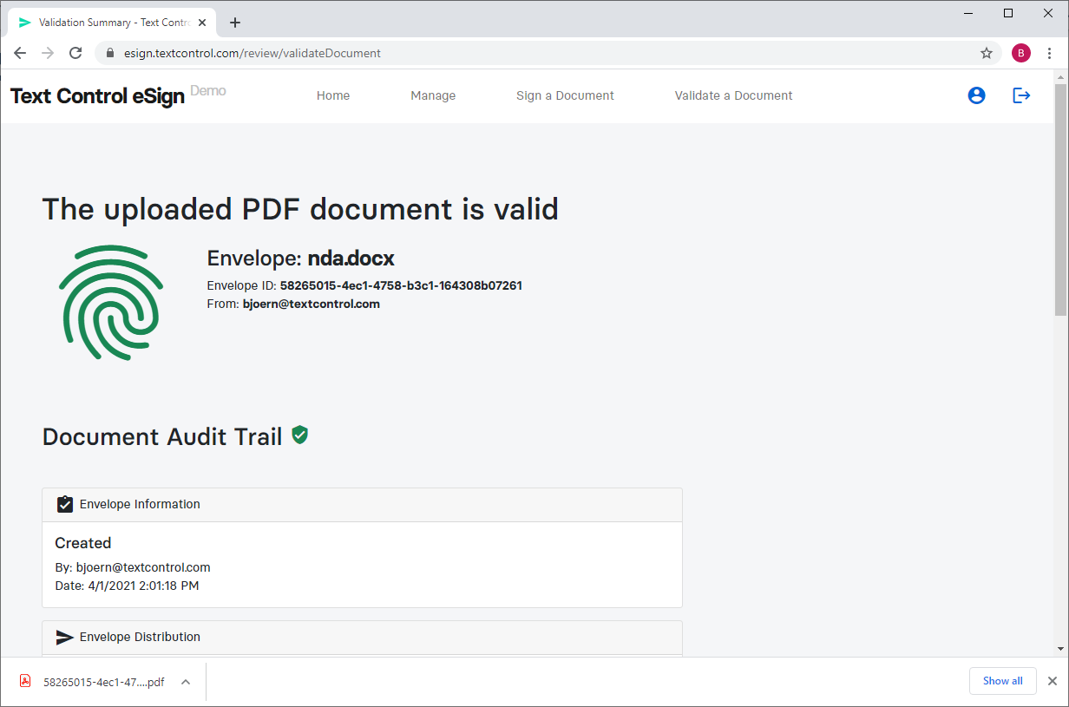Screen dimensions: 1069x707
Task: Select Sign a Document in navigation
Action: (x=565, y=95)
